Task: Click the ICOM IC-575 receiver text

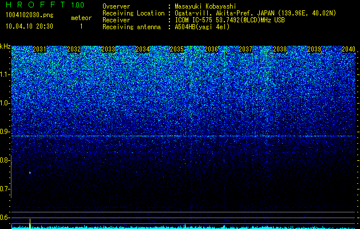Action: (230, 20)
